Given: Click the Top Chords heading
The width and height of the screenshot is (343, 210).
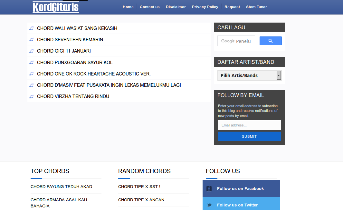Looking at the screenshot, I should point(50,171).
